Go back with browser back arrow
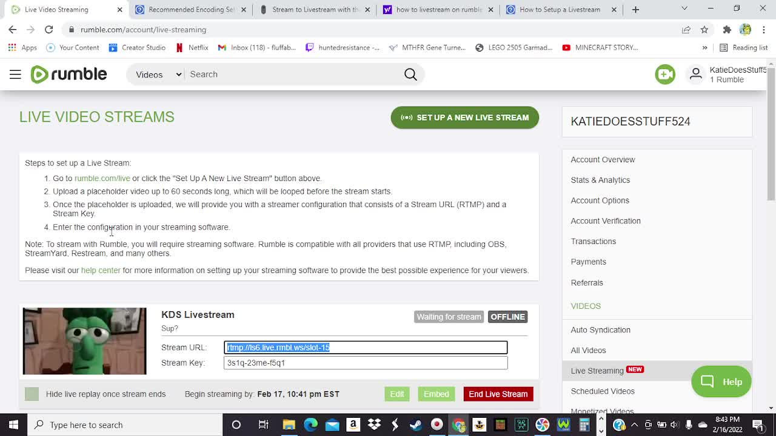This screenshot has height=436, width=776. click(13, 30)
